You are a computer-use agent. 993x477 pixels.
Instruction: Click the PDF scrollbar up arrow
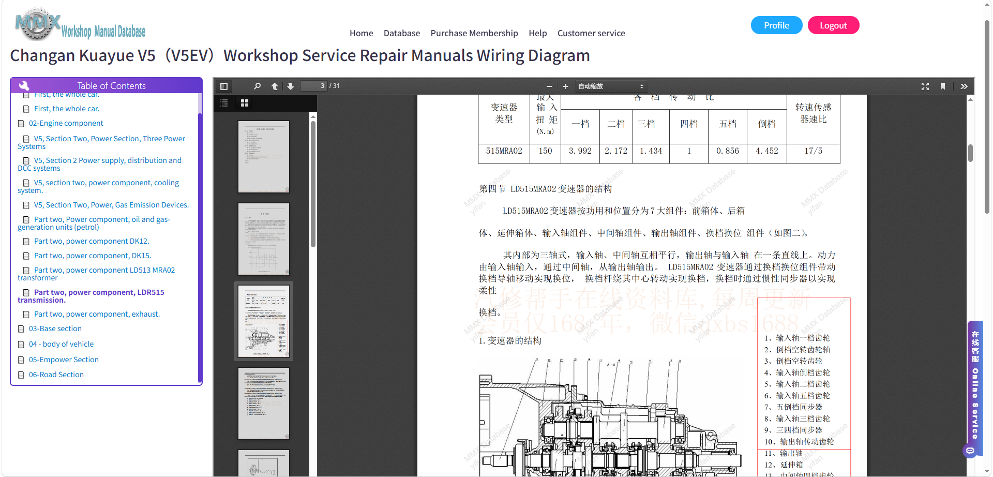970,99
